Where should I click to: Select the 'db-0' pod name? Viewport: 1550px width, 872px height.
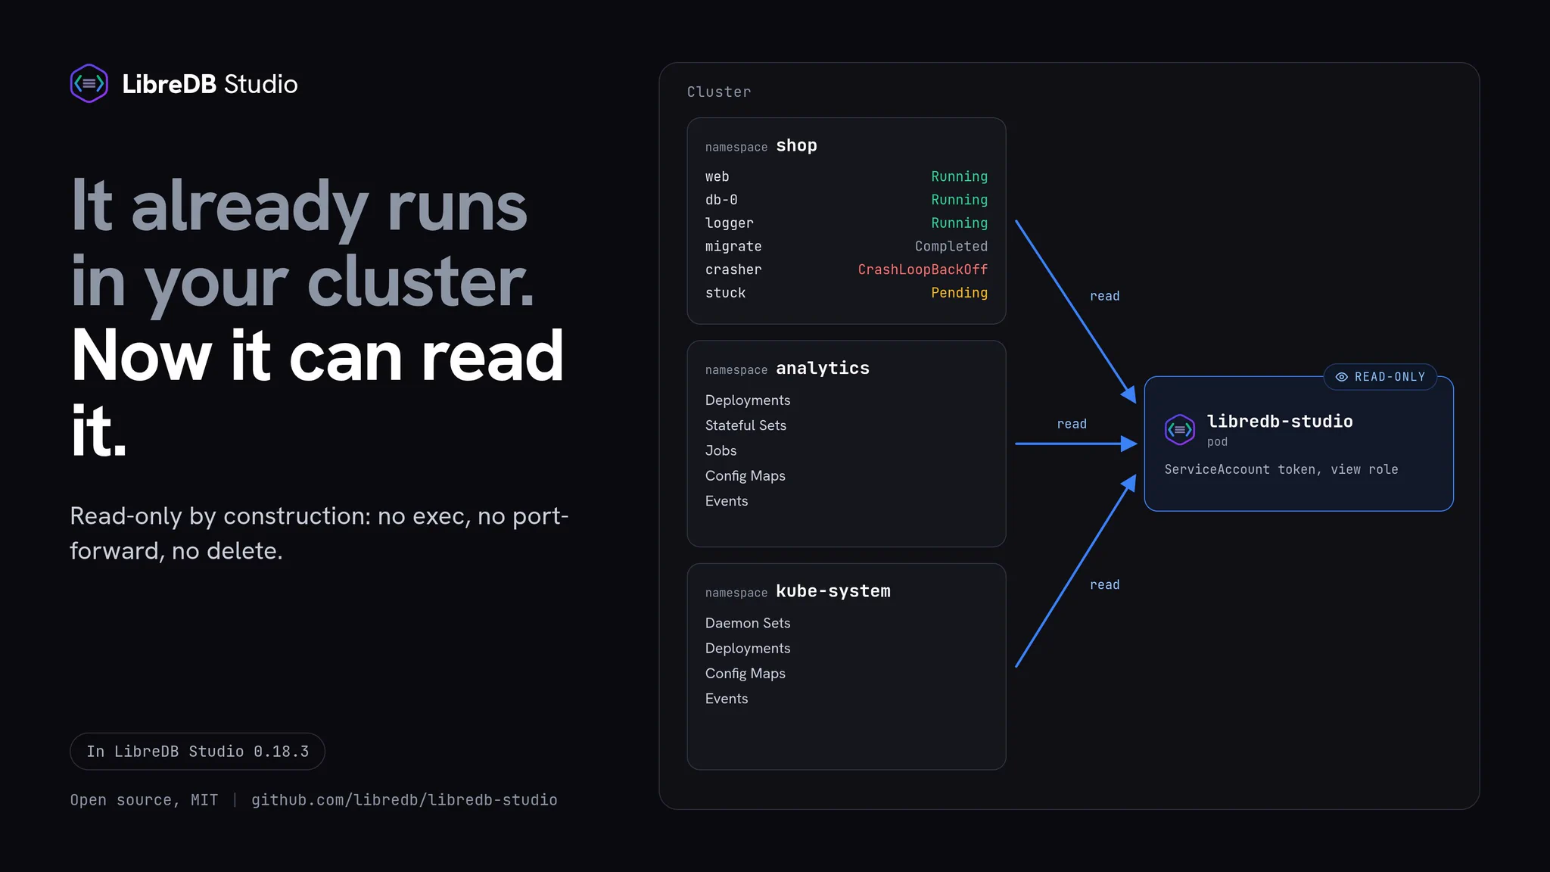tap(721, 200)
